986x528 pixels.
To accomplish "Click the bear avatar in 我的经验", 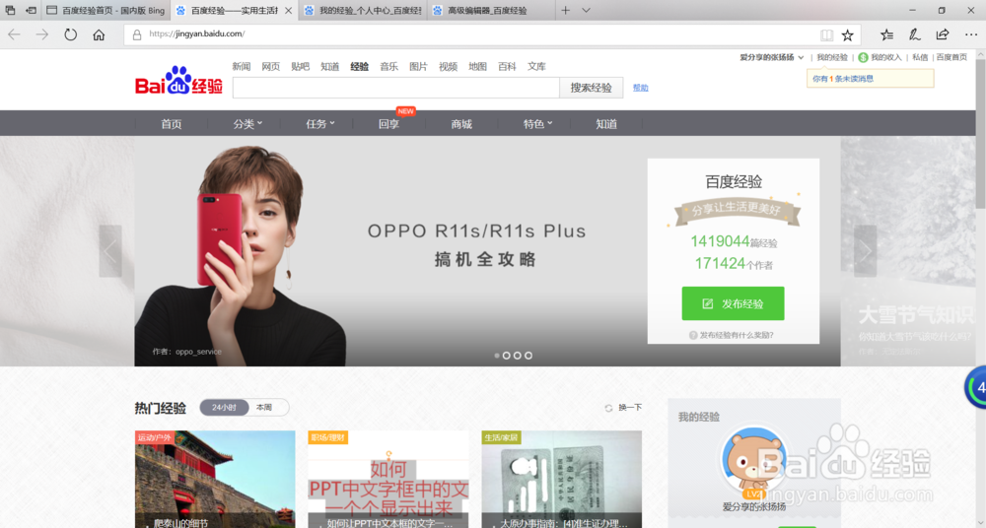I will point(754,460).
